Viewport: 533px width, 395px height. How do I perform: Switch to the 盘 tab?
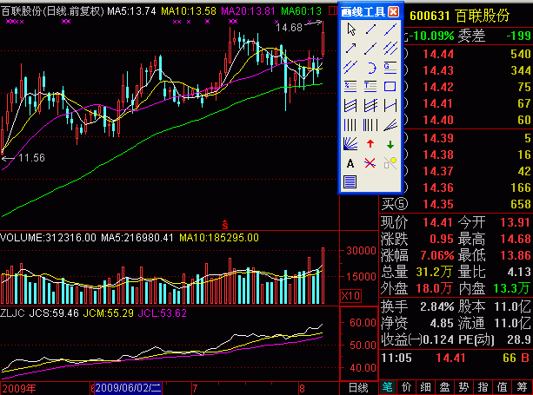[x=444, y=387]
